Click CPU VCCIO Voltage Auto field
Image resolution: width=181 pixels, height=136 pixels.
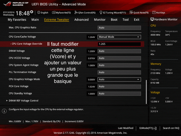[119, 58]
